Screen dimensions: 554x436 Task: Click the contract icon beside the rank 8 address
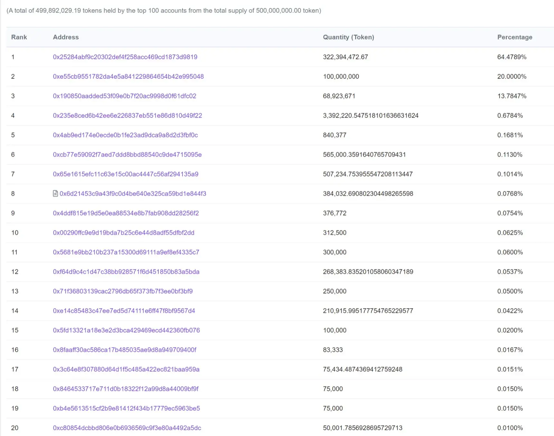(55, 193)
